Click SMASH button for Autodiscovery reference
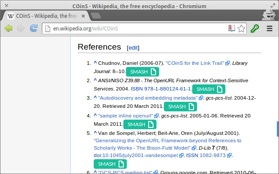 click(x=180, y=107)
